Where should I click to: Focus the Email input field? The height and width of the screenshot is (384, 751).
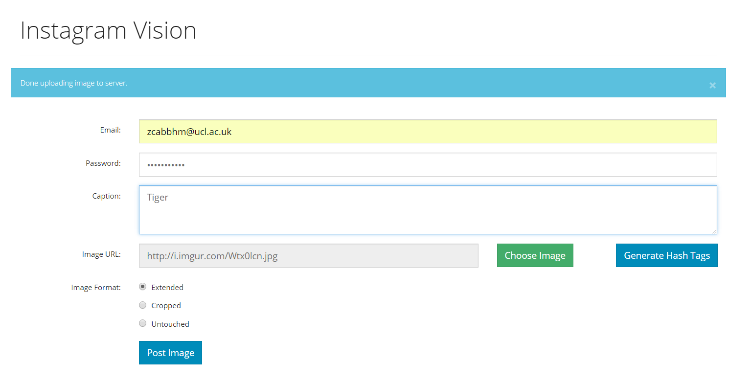point(428,132)
